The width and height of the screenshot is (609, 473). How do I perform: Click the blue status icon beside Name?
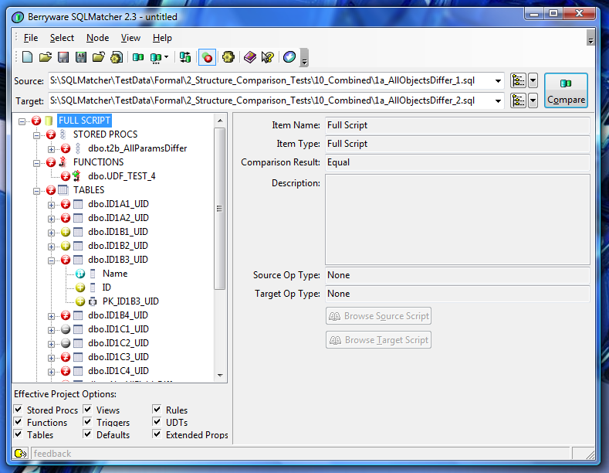coord(80,274)
